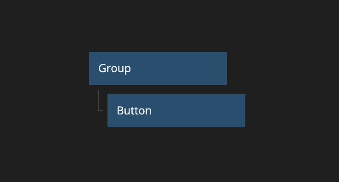Select the Button tree item
339x182 pixels.
(176, 111)
